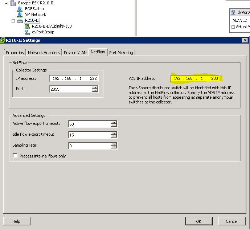
Task: Increase the Sampling rate value
Action: pos(114,144)
